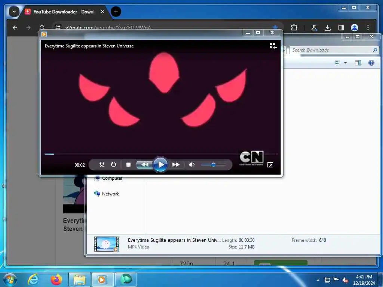This screenshot has width=383, height=287.
Task: Open the view options dropdown arrow in Explorer
Action: [x=345, y=63]
